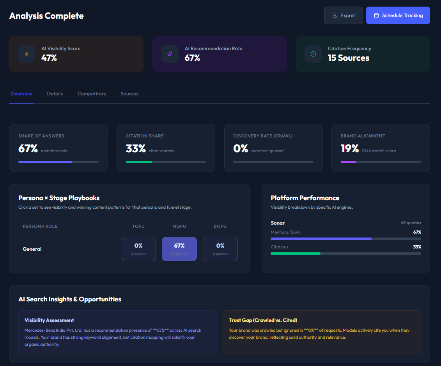
Task: Click the MOFU column header
Action: tap(179, 226)
